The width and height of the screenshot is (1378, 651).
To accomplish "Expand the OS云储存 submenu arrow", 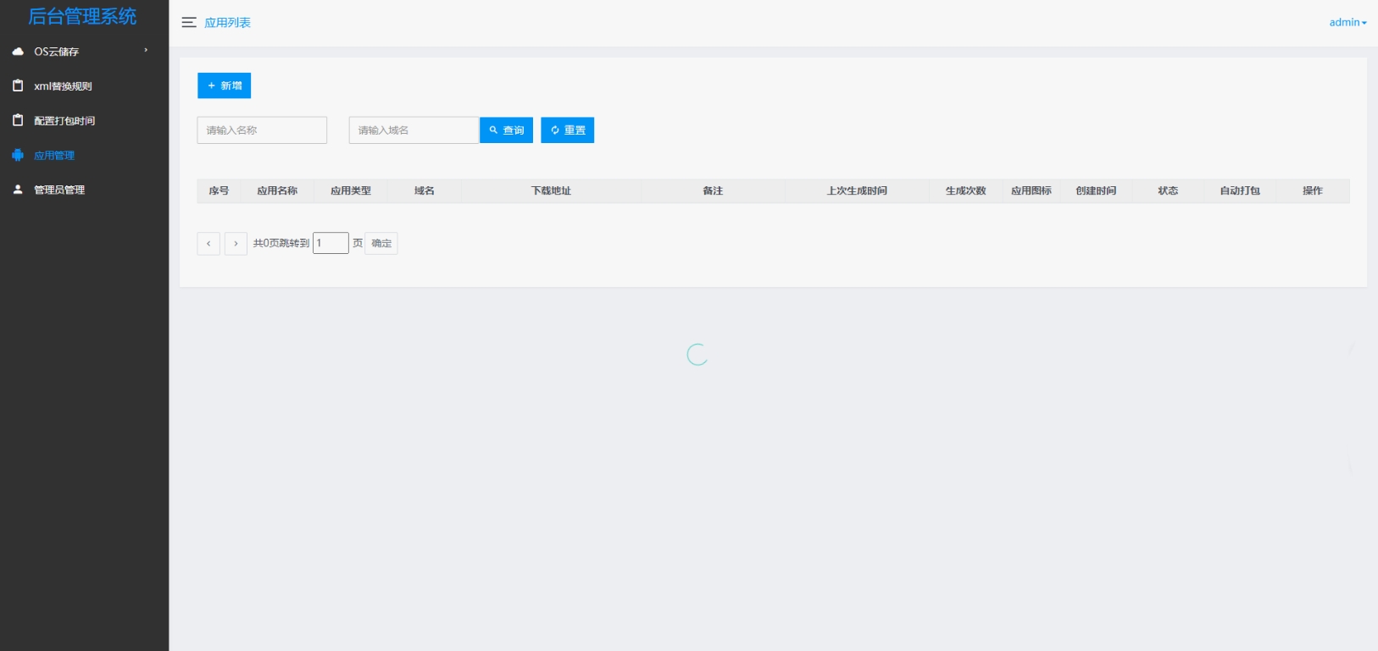I will coord(146,51).
